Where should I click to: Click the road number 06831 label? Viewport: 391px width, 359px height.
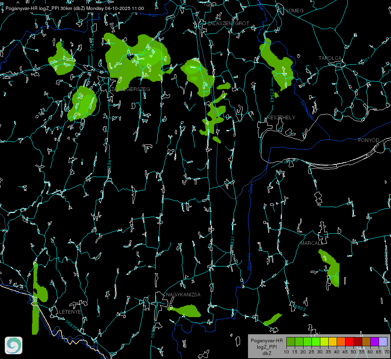click(x=232, y=243)
